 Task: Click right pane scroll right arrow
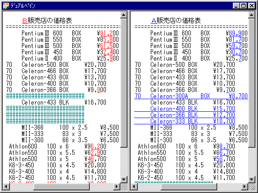[245, 186]
